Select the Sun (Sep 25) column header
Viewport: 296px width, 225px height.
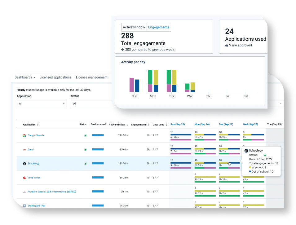(x=178, y=124)
